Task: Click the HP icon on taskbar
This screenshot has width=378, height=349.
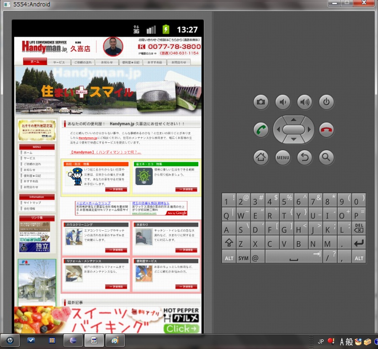Action: pyautogui.click(x=10, y=340)
